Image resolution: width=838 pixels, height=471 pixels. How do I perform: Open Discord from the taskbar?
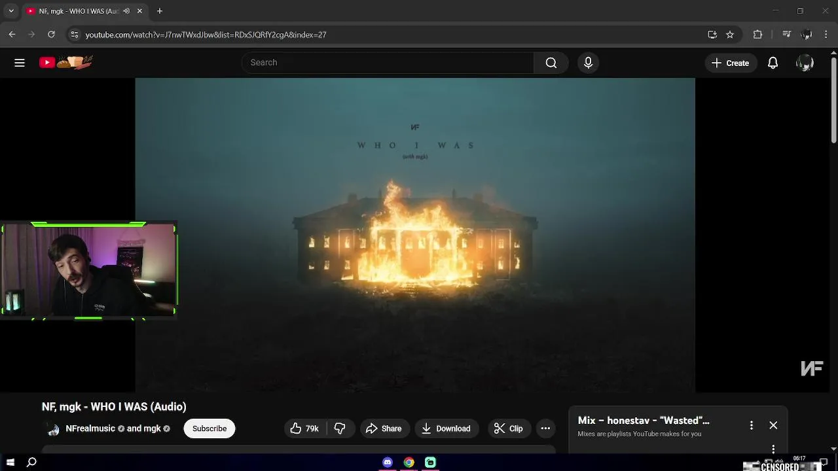pos(388,462)
